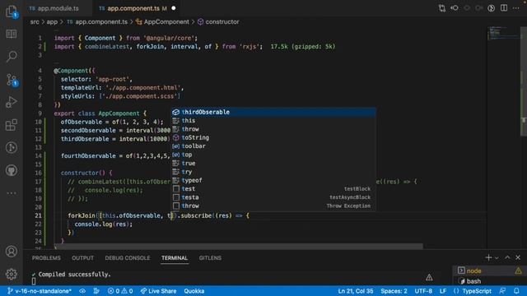Click the split editor icon
Viewport: 527px width, 296px height.
(x=503, y=8)
